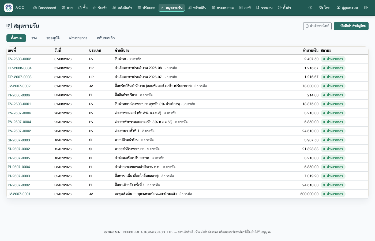Open ทรัพย์สิน assets menu
The height and width of the screenshot is (241, 375).
(x=197, y=8)
